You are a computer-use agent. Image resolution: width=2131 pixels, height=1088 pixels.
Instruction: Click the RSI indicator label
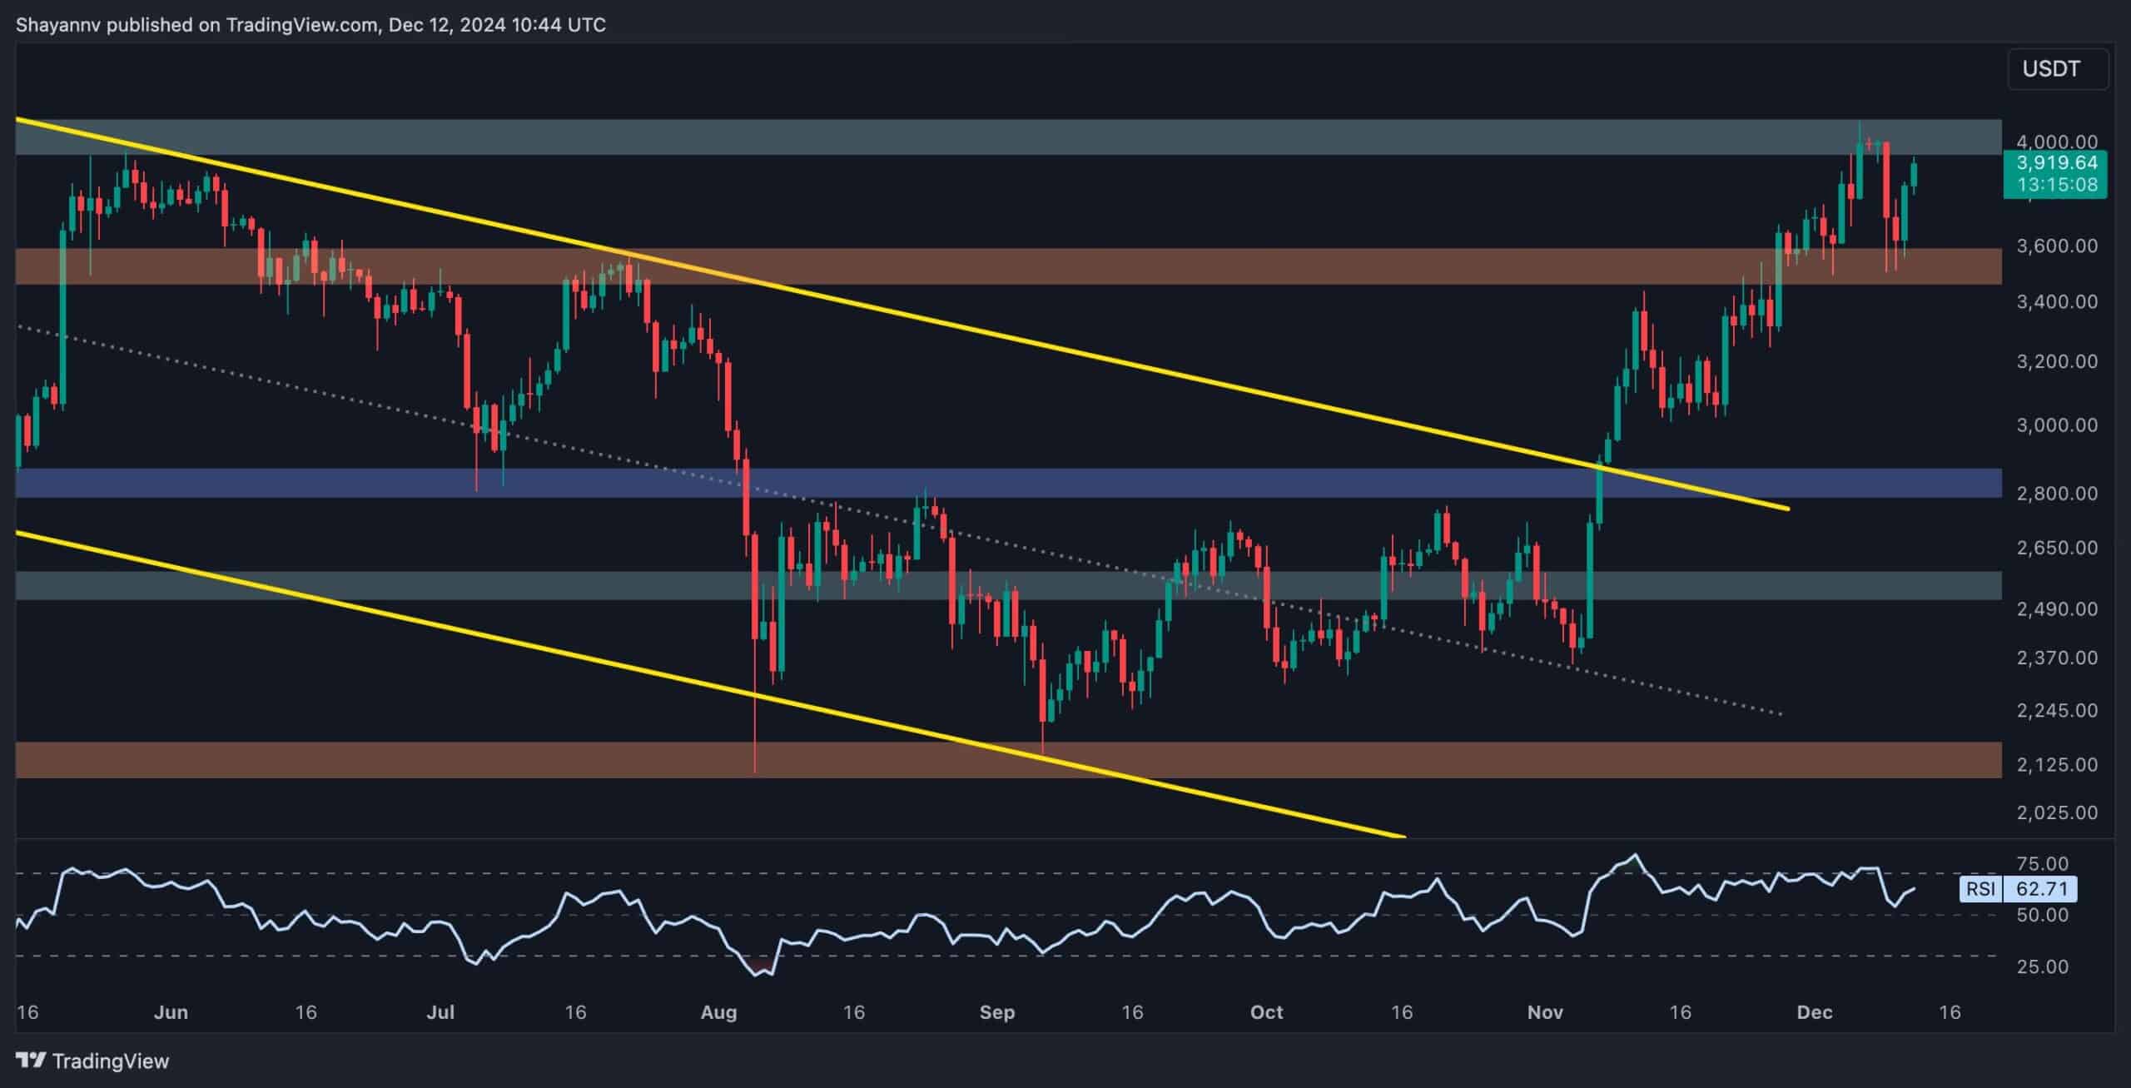1980,889
